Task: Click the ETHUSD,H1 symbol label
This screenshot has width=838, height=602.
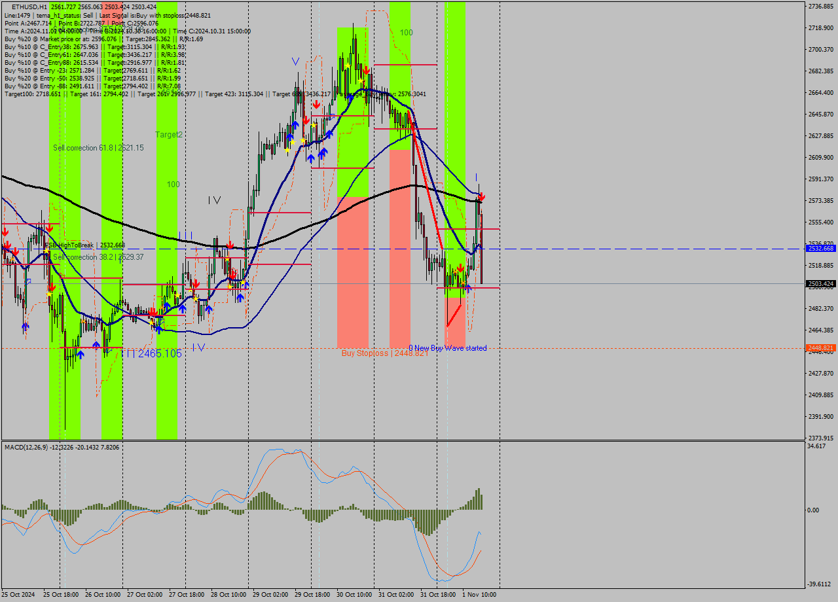Action: pos(28,7)
